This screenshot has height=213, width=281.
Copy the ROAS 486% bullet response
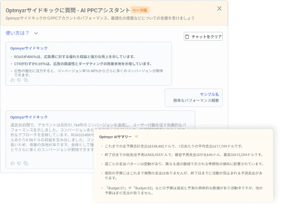coord(26,80)
